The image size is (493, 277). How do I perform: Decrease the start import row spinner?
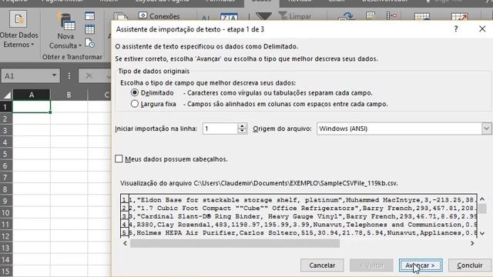tap(242, 132)
